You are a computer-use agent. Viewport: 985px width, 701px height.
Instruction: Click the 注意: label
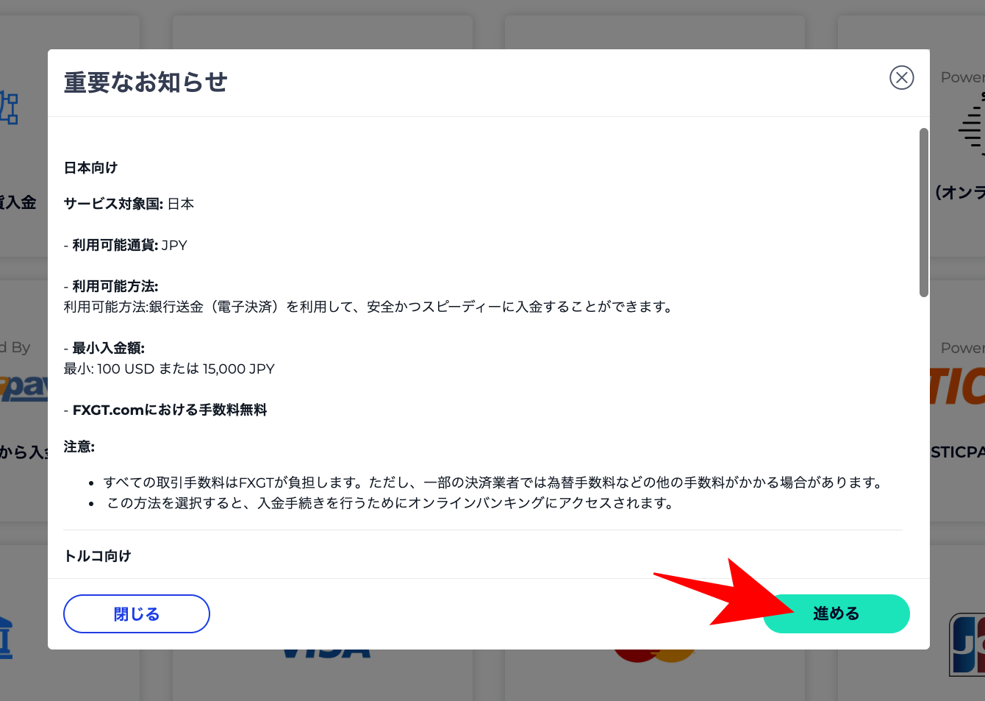79,446
